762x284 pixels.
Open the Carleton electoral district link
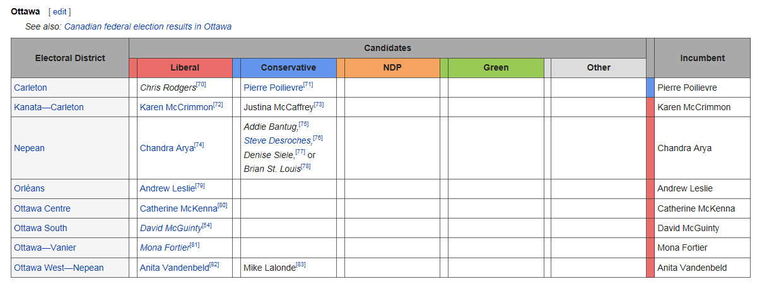(x=30, y=88)
